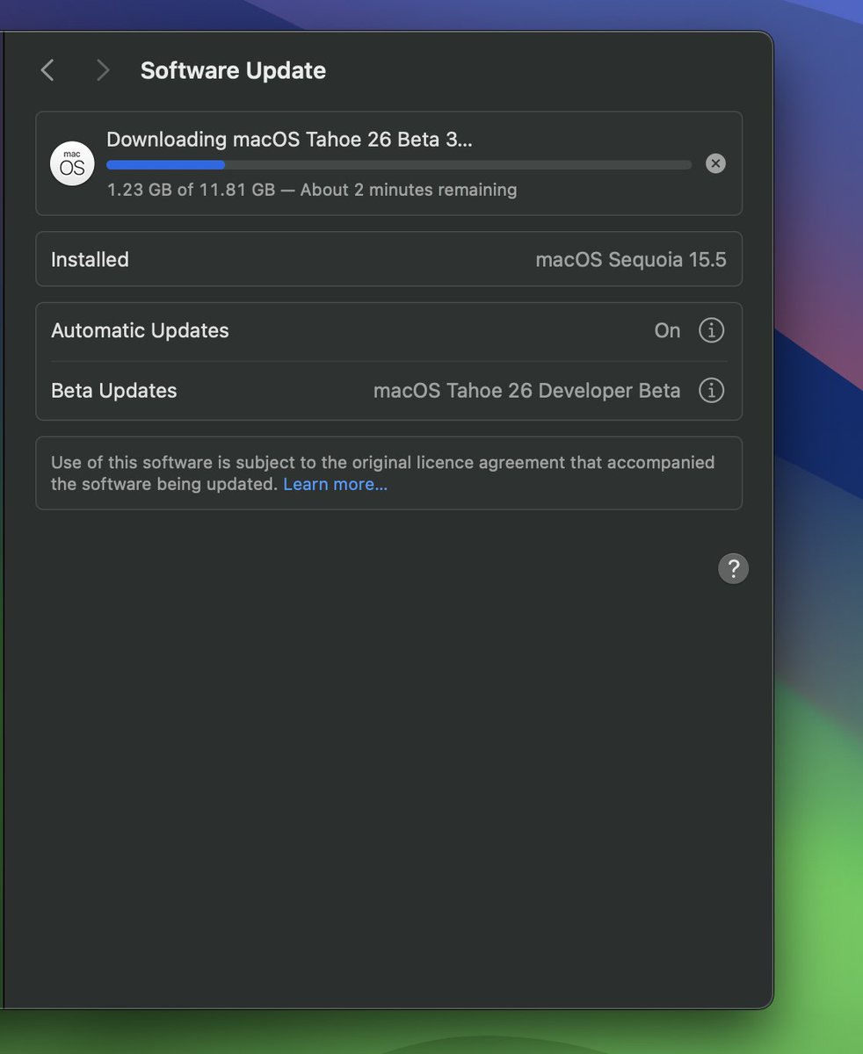The height and width of the screenshot is (1054, 863).
Task: Go forward with the right chevron
Action: 103,70
